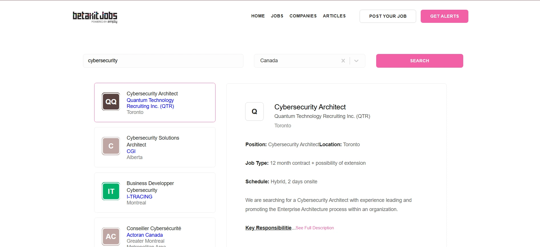Expand the location dropdown chevron
The width and height of the screenshot is (540, 247).
pyautogui.click(x=356, y=61)
